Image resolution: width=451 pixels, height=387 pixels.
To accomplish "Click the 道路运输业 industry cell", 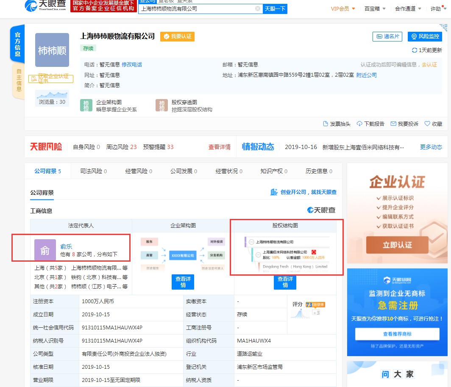I will [x=250, y=354].
